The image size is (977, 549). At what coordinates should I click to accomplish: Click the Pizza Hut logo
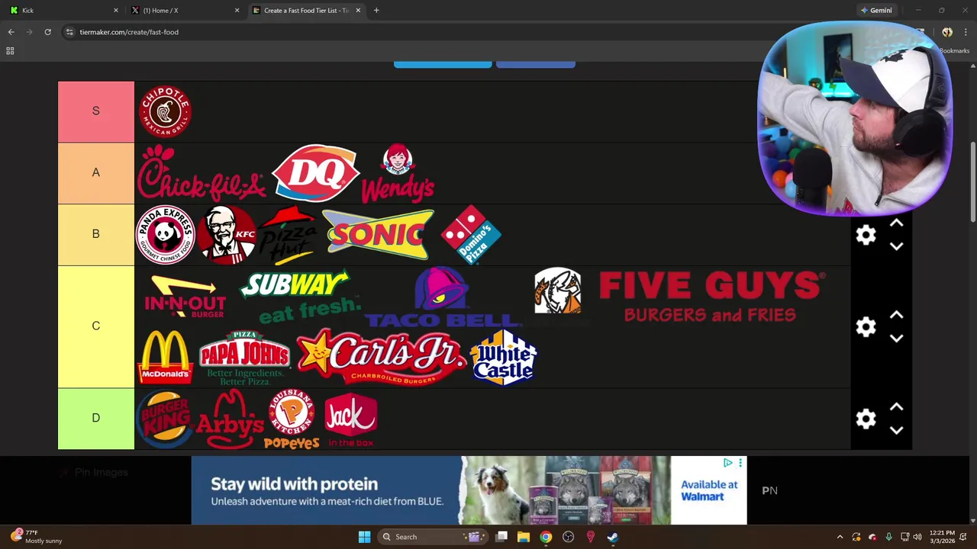click(289, 234)
